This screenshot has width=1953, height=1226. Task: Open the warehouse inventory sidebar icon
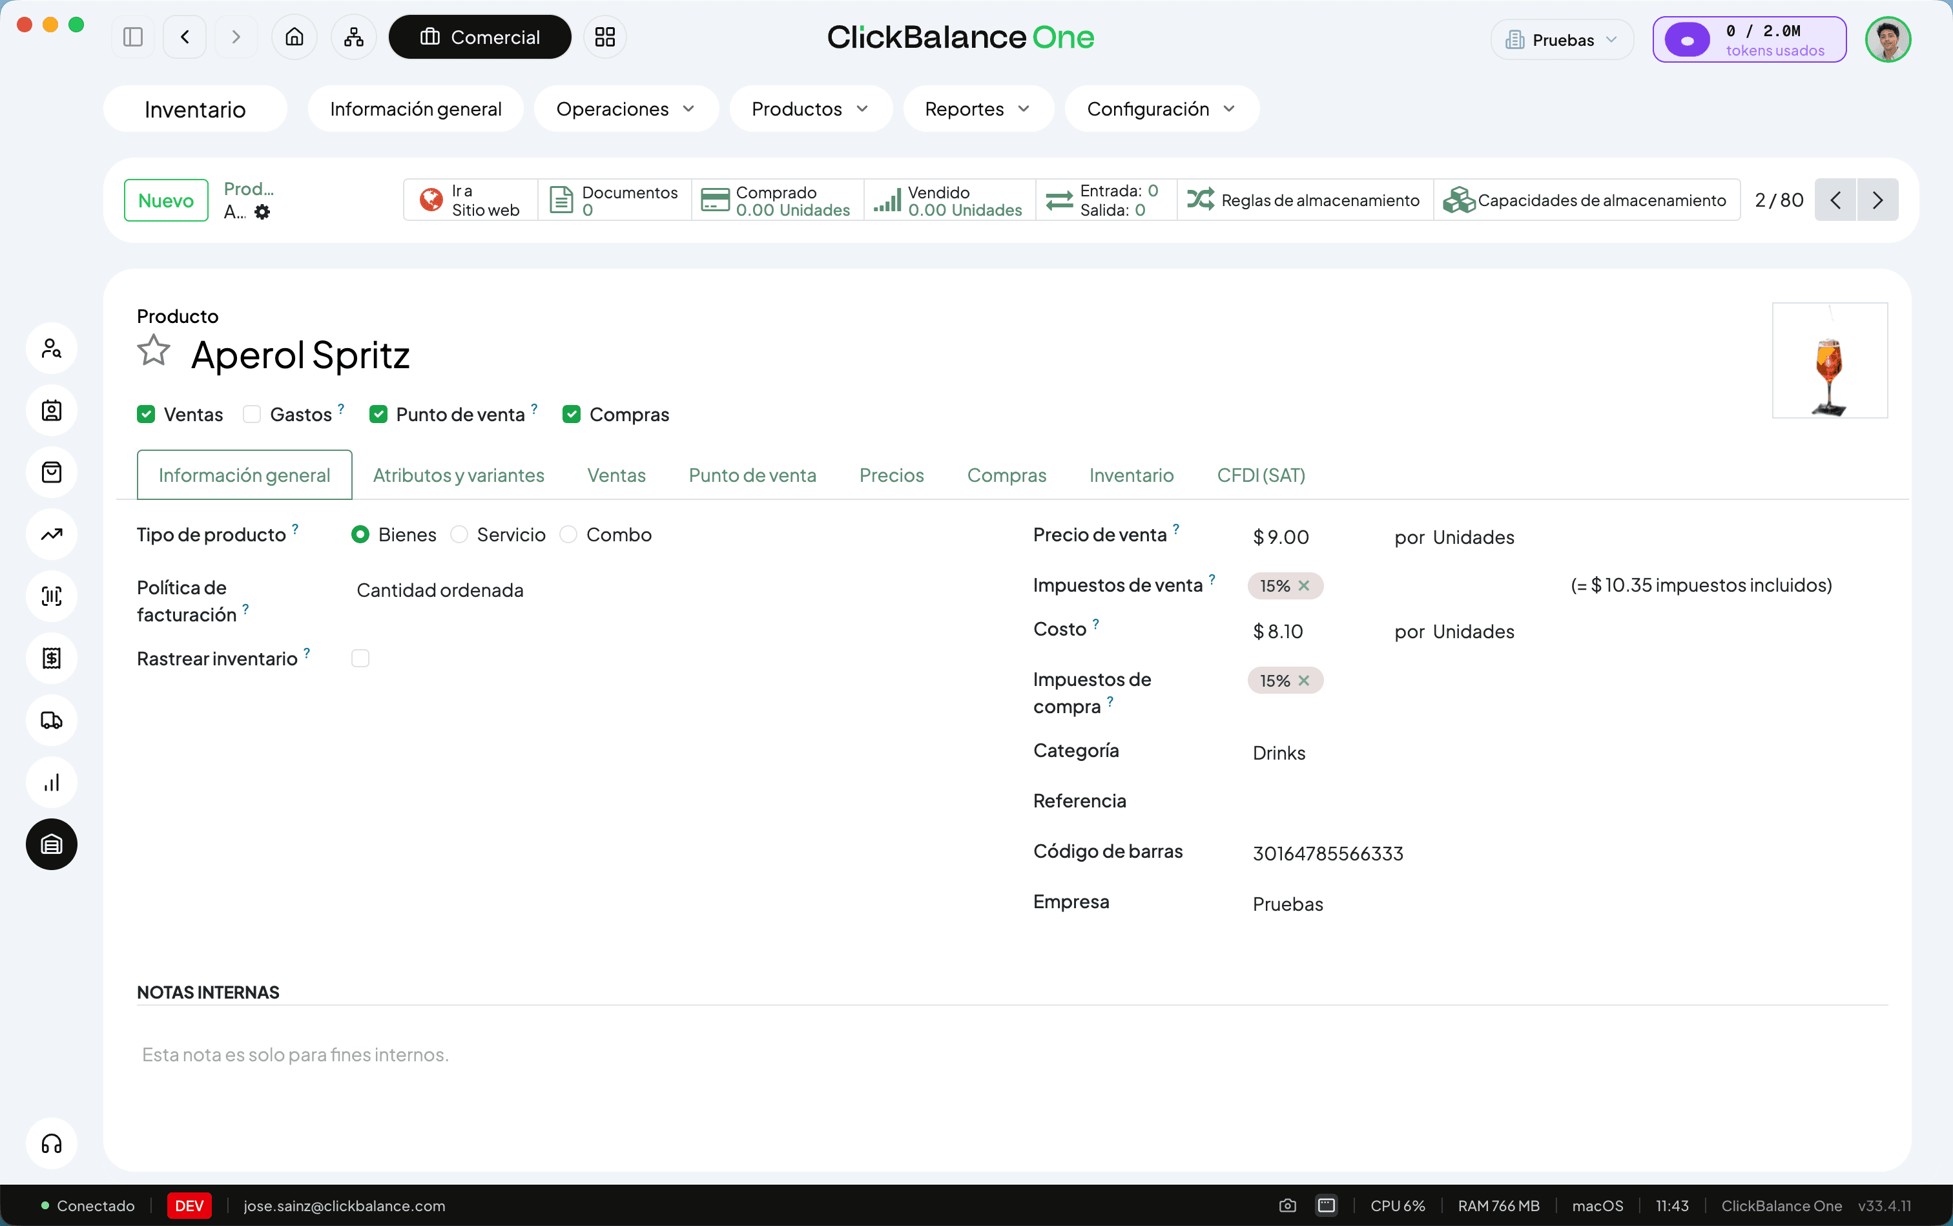52,844
